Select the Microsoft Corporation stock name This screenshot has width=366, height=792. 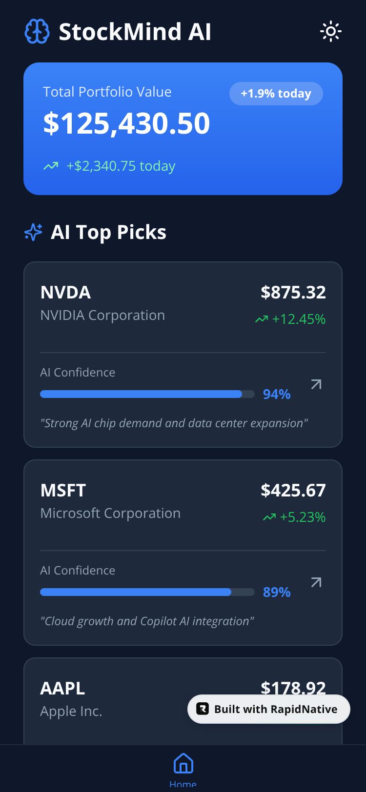click(x=110, y=514)
